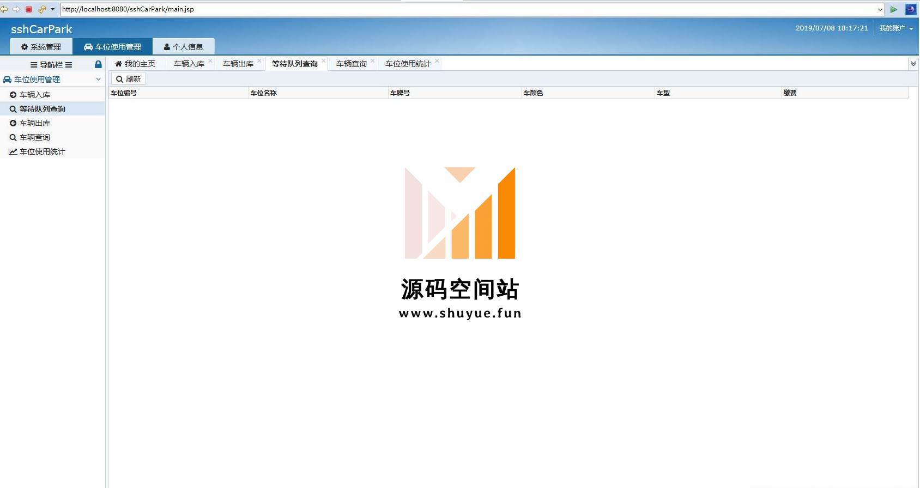Click the green go arrow icon
This screenshot has width=920, height=488.
[x=894, y=9]
